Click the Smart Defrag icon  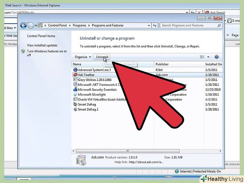[x=75, y=104]
